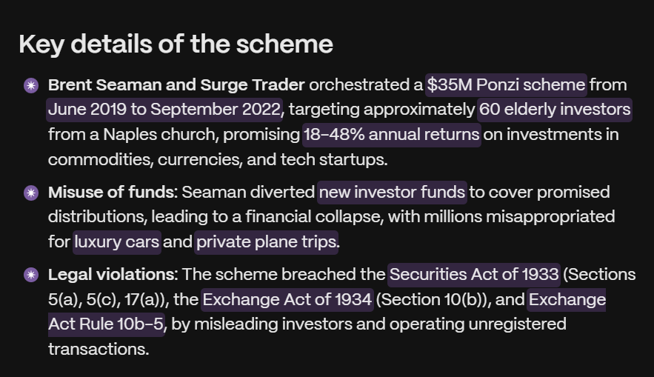Screen dimensions: 654x377
Task: Click the bullet icon beside Misuse of funds
Action: (x=31, y=193)
